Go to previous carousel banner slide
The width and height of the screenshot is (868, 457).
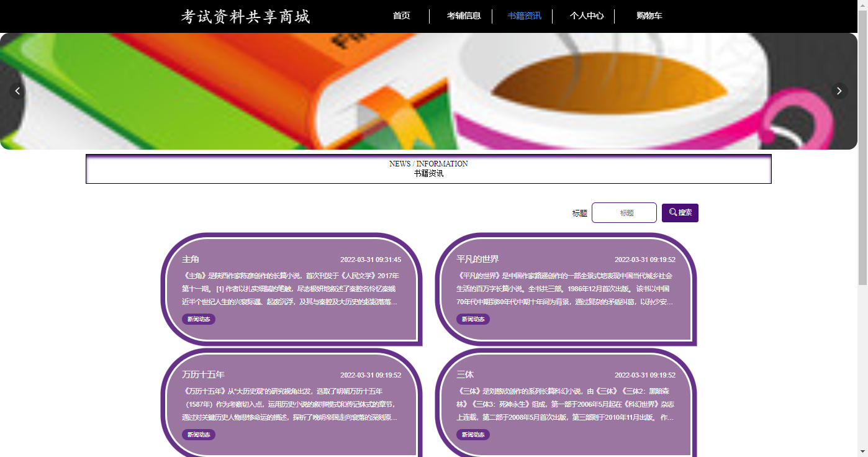click(17, 91)
